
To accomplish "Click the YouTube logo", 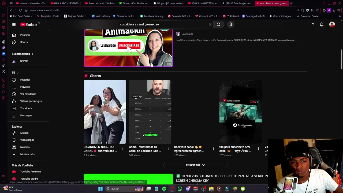I will 29,24.
